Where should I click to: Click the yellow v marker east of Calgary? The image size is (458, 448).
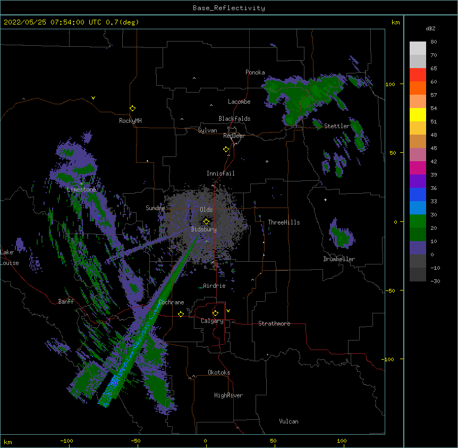click(x=228, y=311)
